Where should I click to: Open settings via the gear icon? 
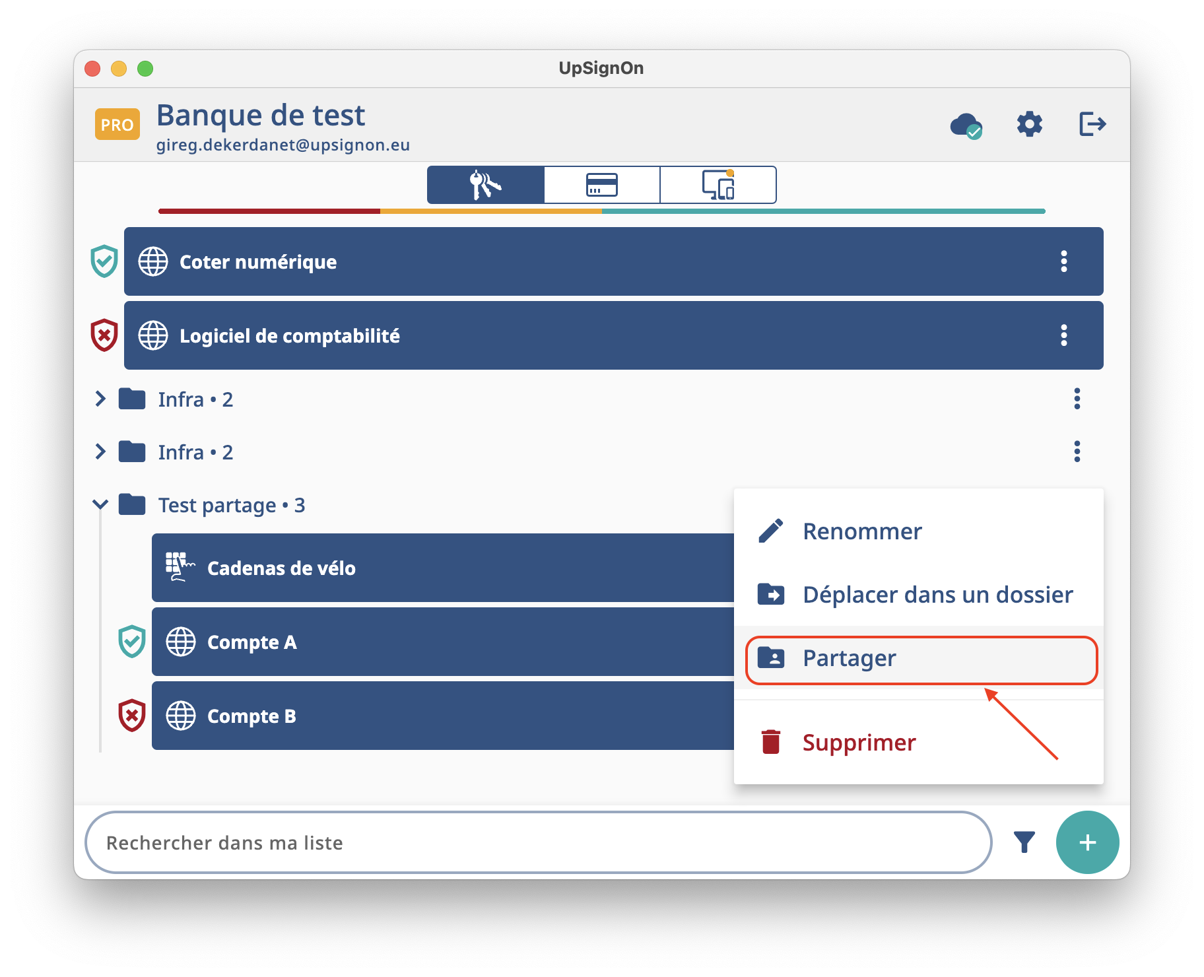pos(1029,124)
